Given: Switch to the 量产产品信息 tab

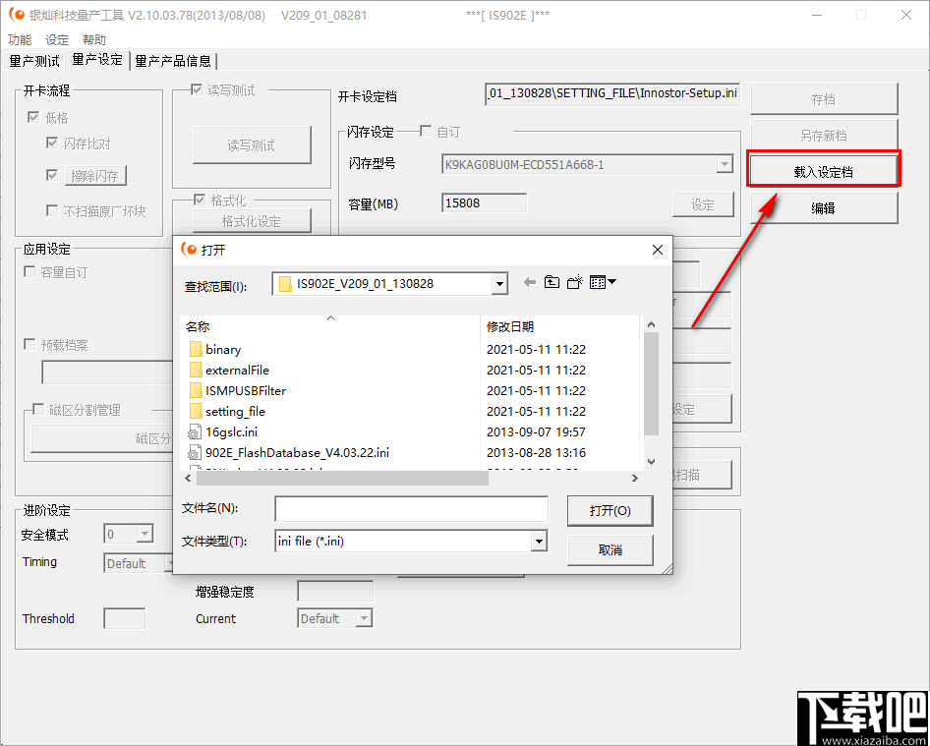Looking at the screenshot, I should [x=174, y=60].
